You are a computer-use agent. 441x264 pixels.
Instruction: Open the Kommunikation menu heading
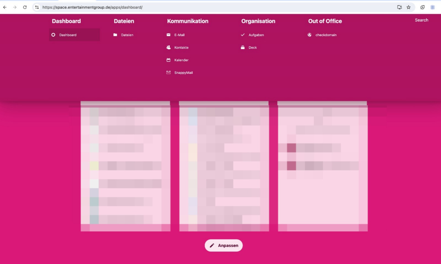(188, 21)
